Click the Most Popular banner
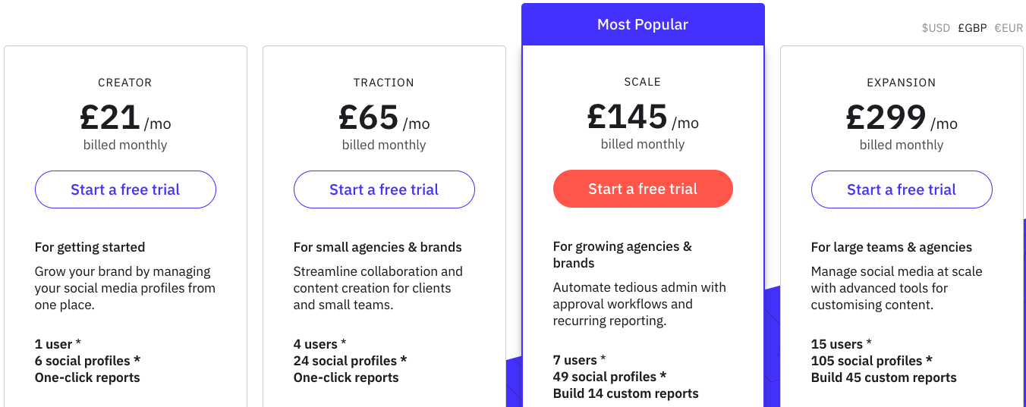 coord(643,24)
